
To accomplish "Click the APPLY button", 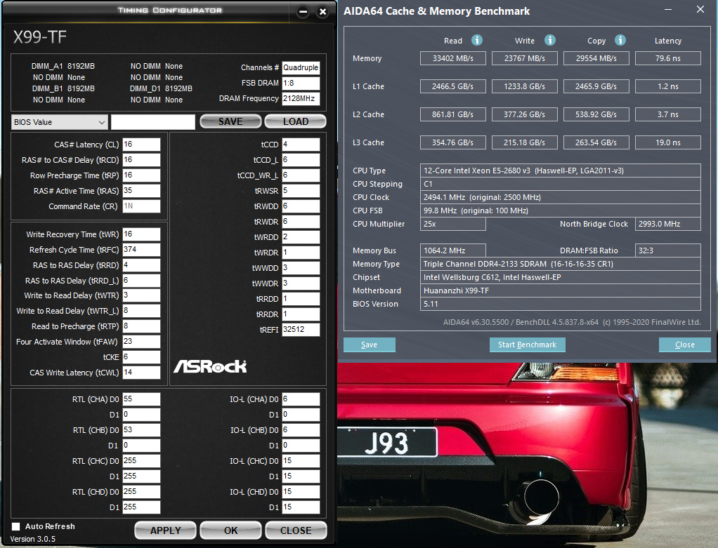I will click(x=166, y=530).
